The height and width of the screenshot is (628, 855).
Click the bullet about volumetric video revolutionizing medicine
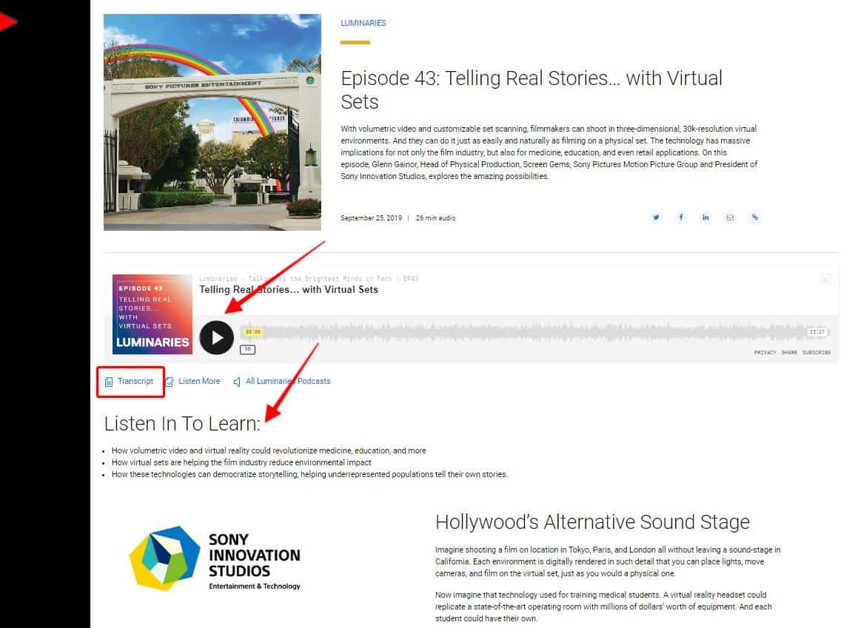[269, 451]
